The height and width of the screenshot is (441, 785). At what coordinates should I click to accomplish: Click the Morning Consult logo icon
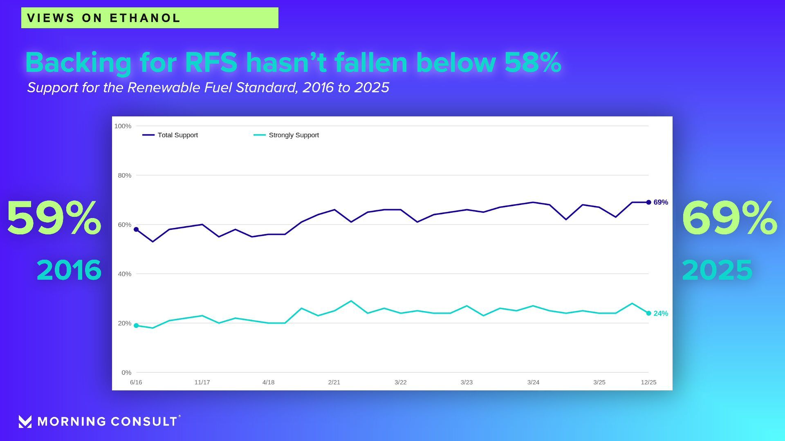coord(25,421)
